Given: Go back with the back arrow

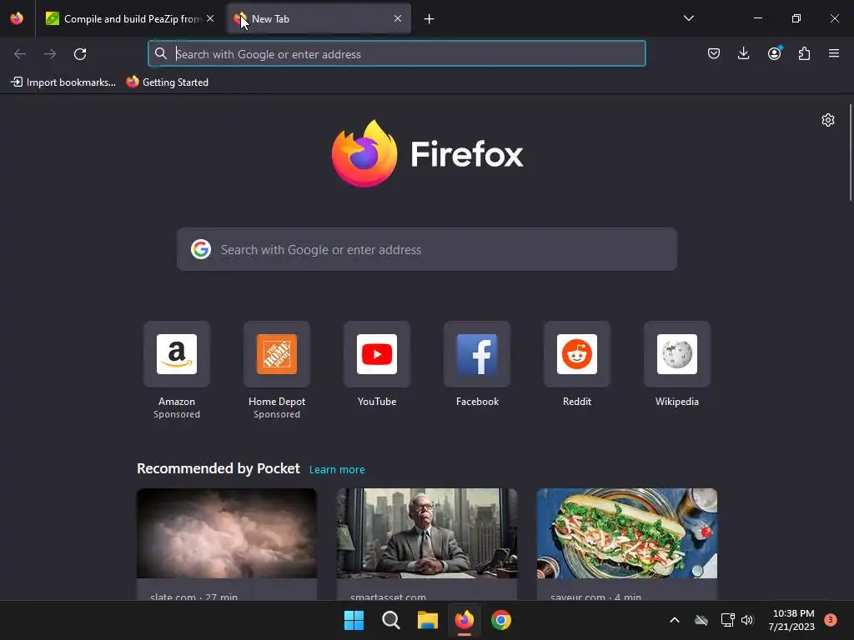Looking at the screenshot, I should [x=20, y=54].
